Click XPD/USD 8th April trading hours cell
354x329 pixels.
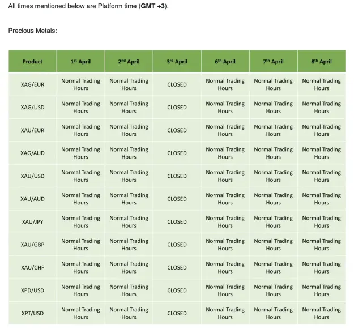pyautogui.click(x=322, y=290)
